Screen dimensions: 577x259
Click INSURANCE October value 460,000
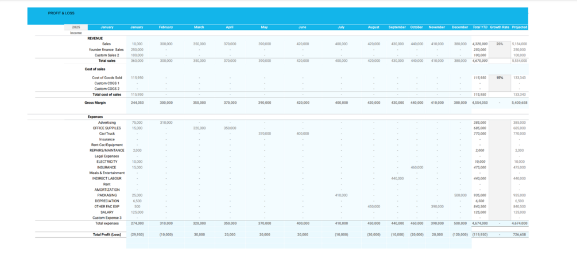coord(417,167)
